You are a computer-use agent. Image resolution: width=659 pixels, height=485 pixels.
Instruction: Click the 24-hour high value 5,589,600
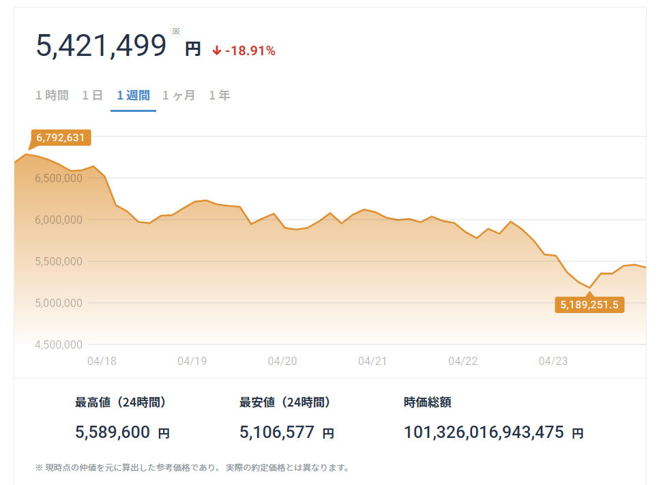[113, 432]
